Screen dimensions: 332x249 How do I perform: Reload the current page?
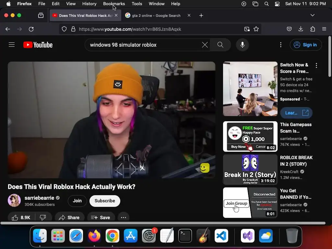[31, 29]
